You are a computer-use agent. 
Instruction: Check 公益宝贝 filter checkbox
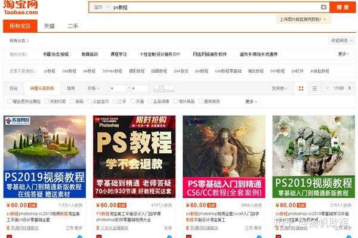tap(89, 101)
